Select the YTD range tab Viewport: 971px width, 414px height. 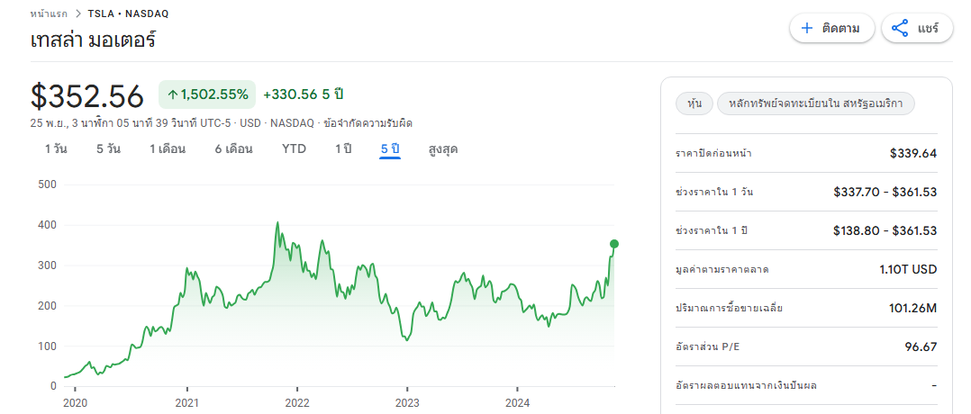[294, 149]
